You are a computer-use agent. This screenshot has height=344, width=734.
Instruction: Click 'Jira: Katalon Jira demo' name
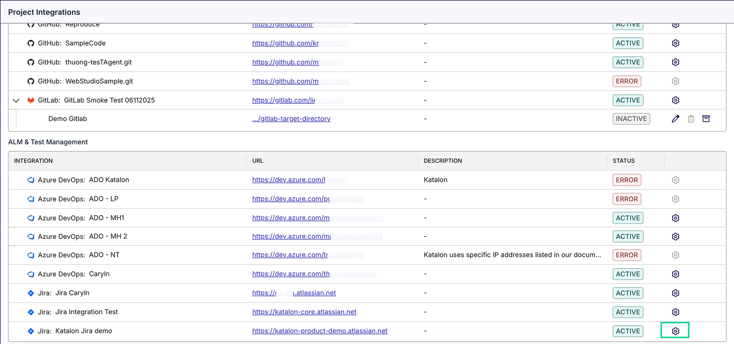pos(75,331)
